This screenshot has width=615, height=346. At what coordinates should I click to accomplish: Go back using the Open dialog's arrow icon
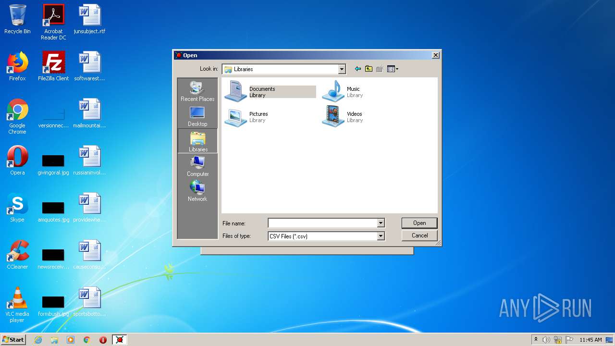point(357,69)
